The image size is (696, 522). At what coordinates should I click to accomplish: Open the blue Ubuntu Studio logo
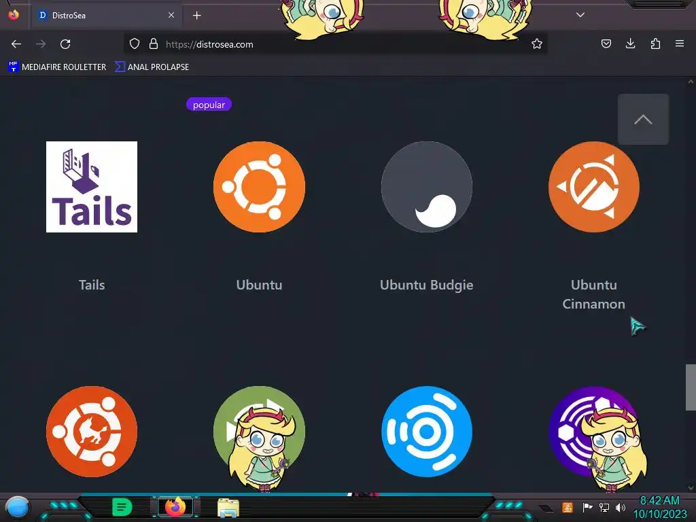427,432
